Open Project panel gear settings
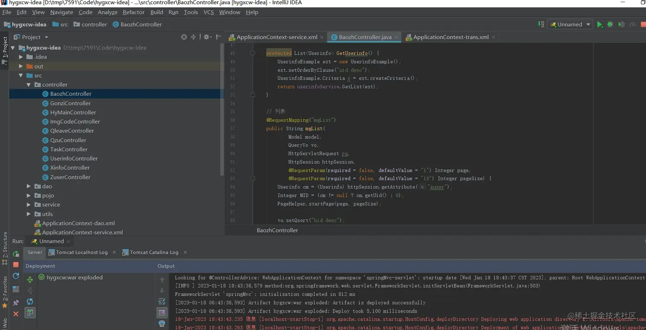Screen dimensions: 646x330 click(207, 37)
